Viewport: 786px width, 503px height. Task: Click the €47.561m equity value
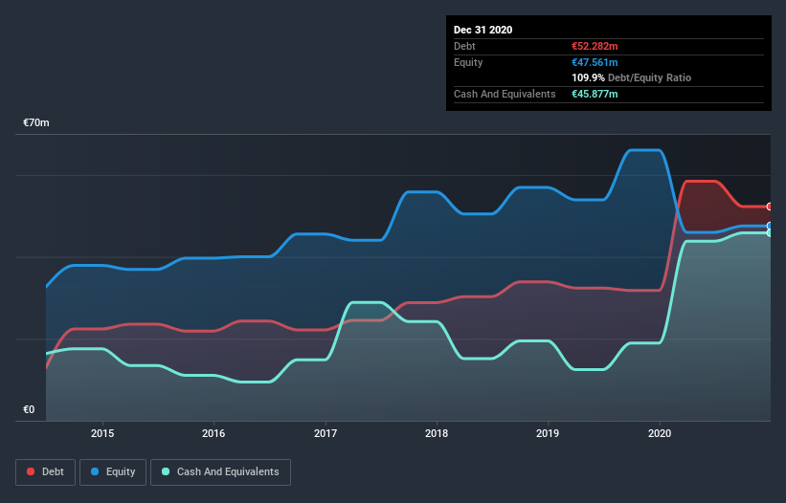[595, 62]
